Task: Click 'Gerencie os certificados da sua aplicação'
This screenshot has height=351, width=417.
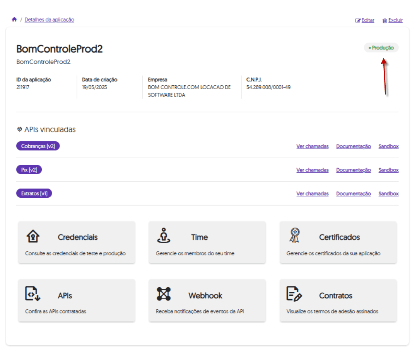Action: (x=333, y=253)
